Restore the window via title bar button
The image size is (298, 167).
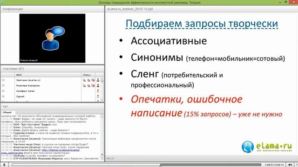(285, 2)
